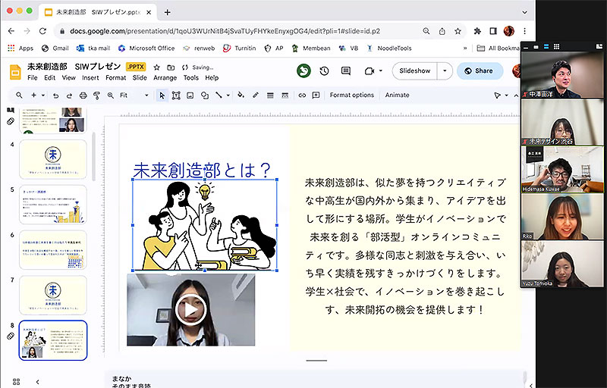Click the paint format roller icon
This screenshot has height=388, width=607.
click(x=96, y=95)
